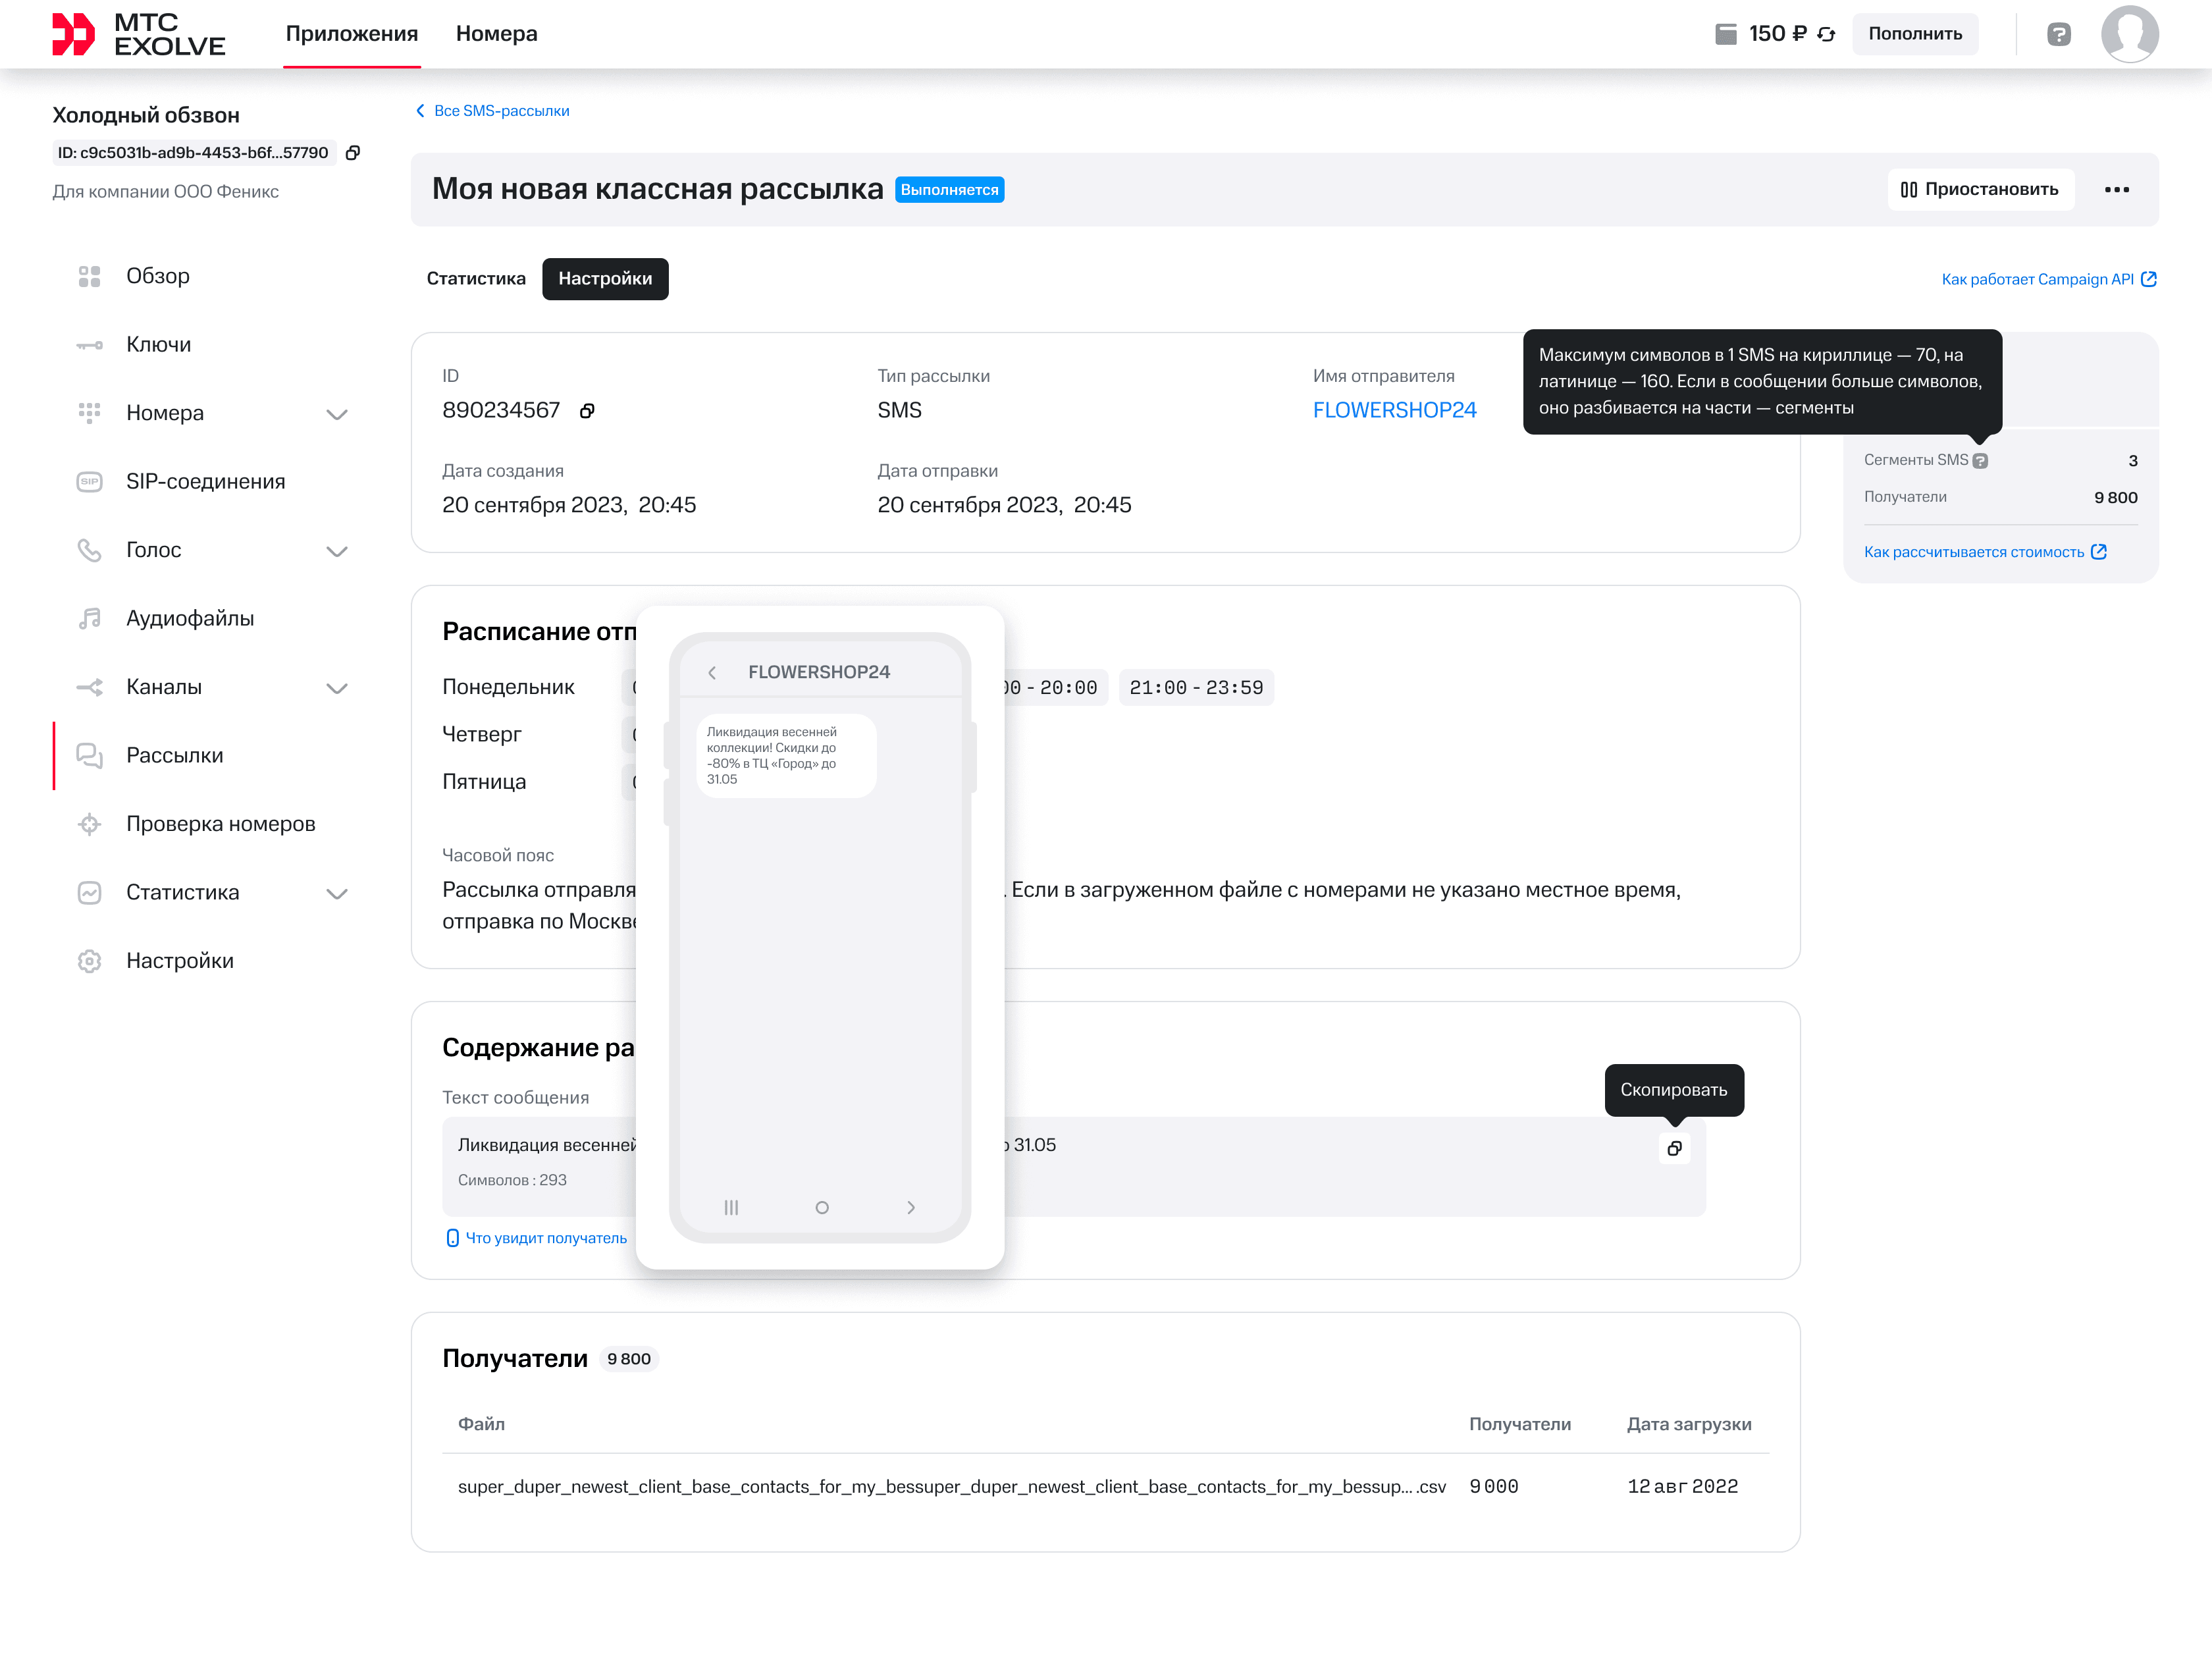The image size is (2212, 1658).
Task: Copy the campaign ID 890234567
Action: click(587, 411)
